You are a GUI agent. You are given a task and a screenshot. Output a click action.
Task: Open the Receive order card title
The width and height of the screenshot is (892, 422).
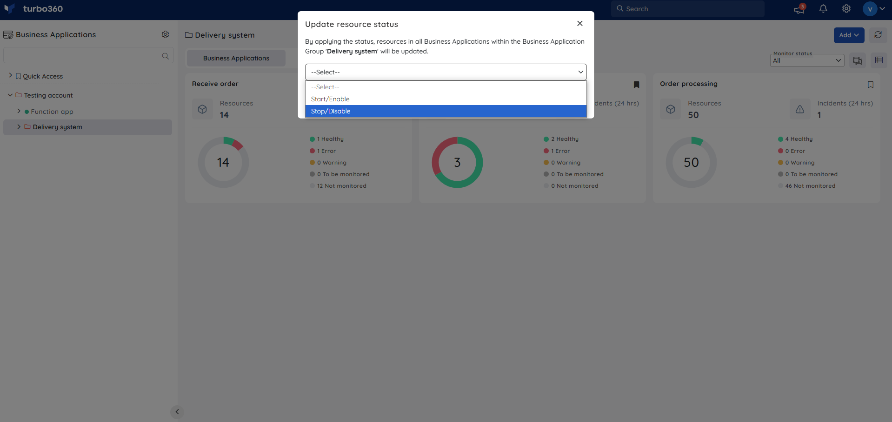215,84
